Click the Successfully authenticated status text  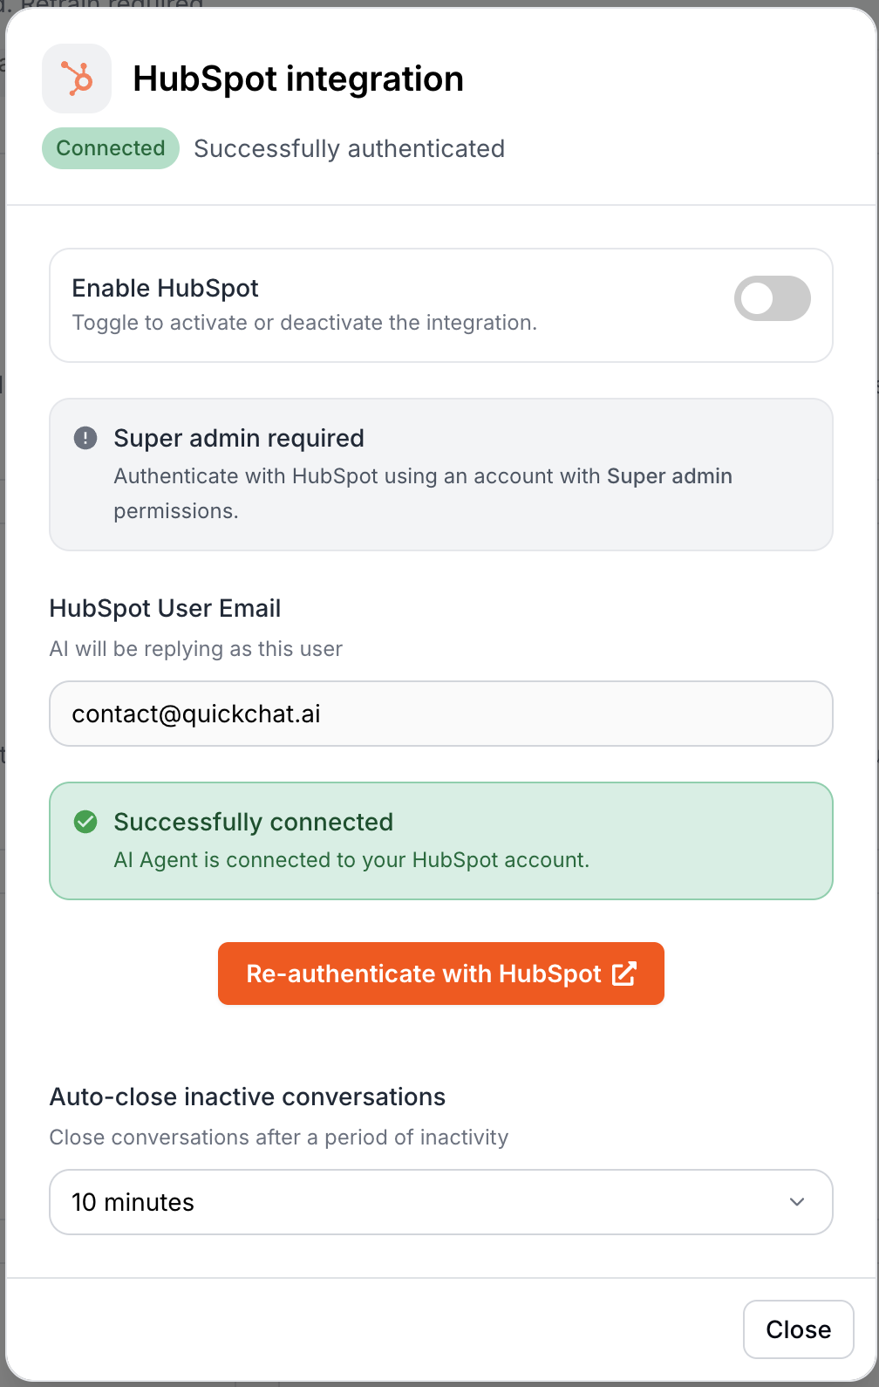[x=349, y=148]
